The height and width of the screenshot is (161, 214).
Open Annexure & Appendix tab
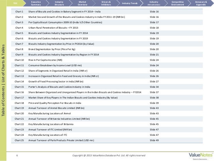(x=201, y=3)
